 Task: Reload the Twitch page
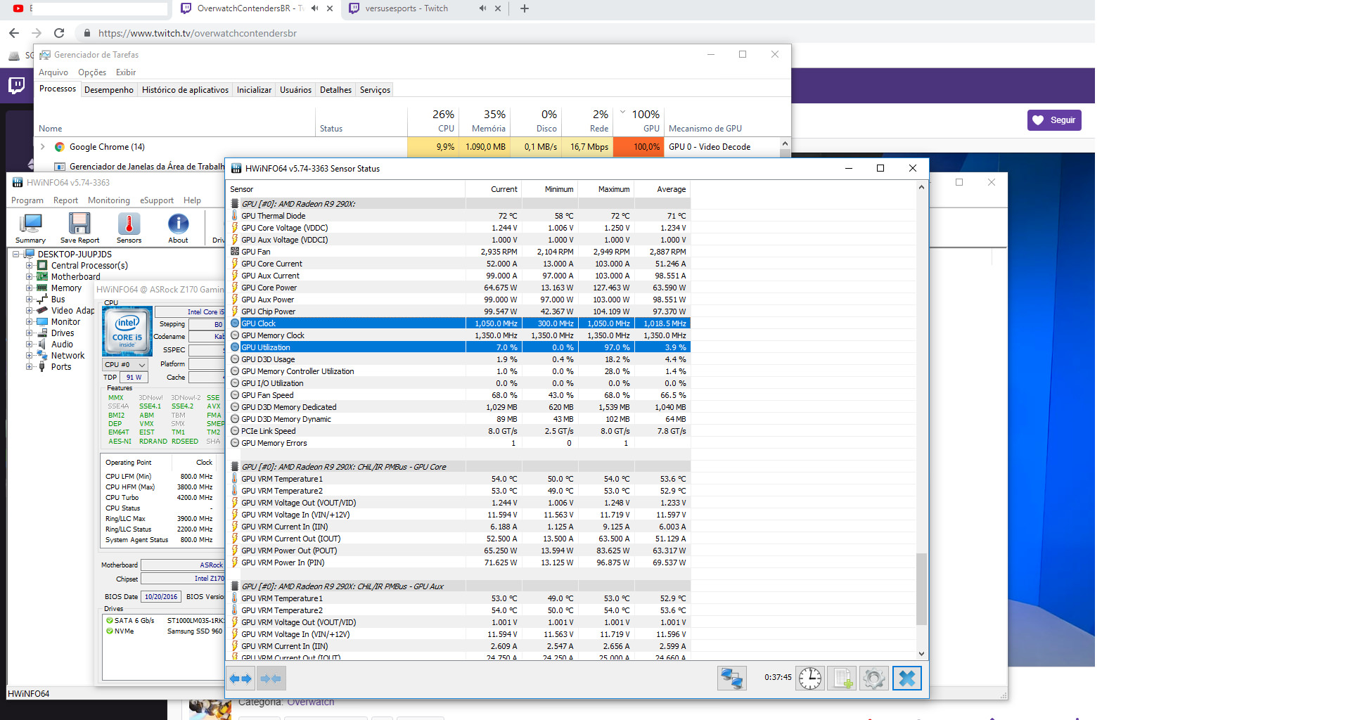(x=59, y=33)
